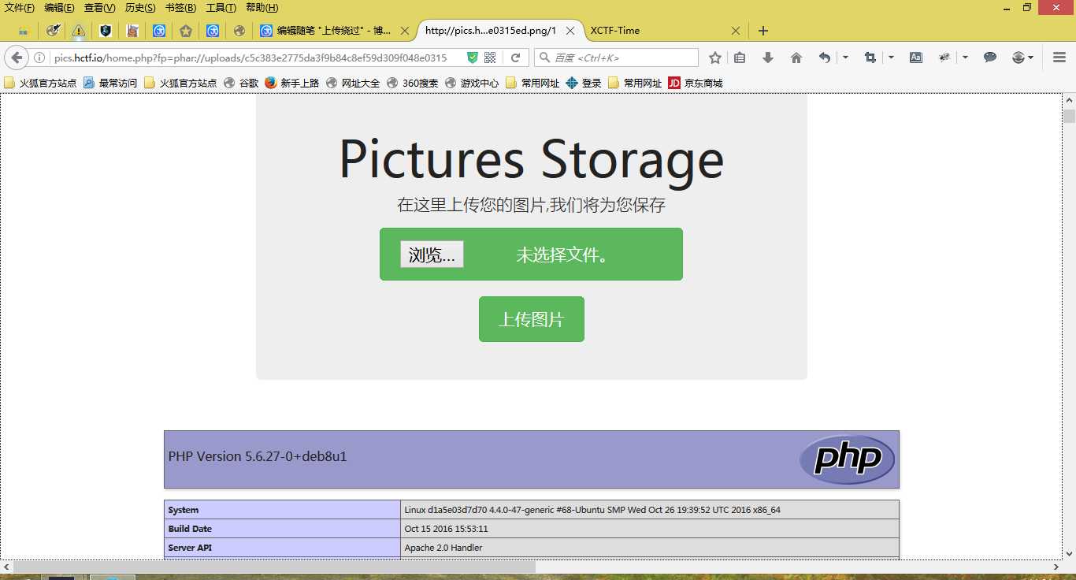Expand dropdown arrow beside the bug icon
Screen dimensions: 1076x580
point(965,58)
